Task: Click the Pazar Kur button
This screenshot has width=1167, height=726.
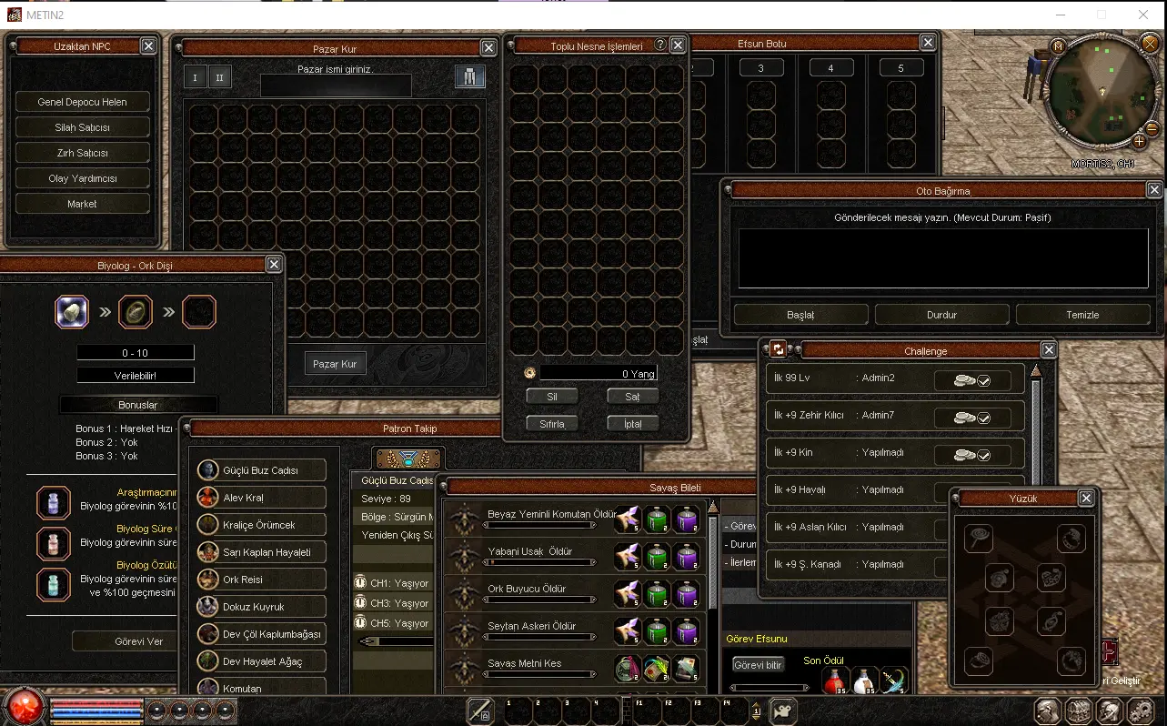Action: [335, 364]
